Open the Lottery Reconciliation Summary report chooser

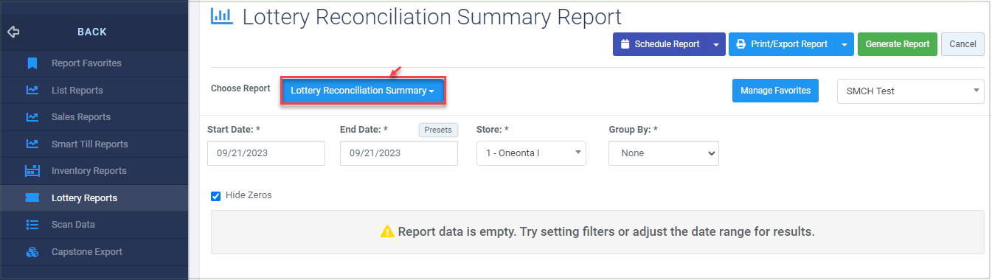[362, 91]
